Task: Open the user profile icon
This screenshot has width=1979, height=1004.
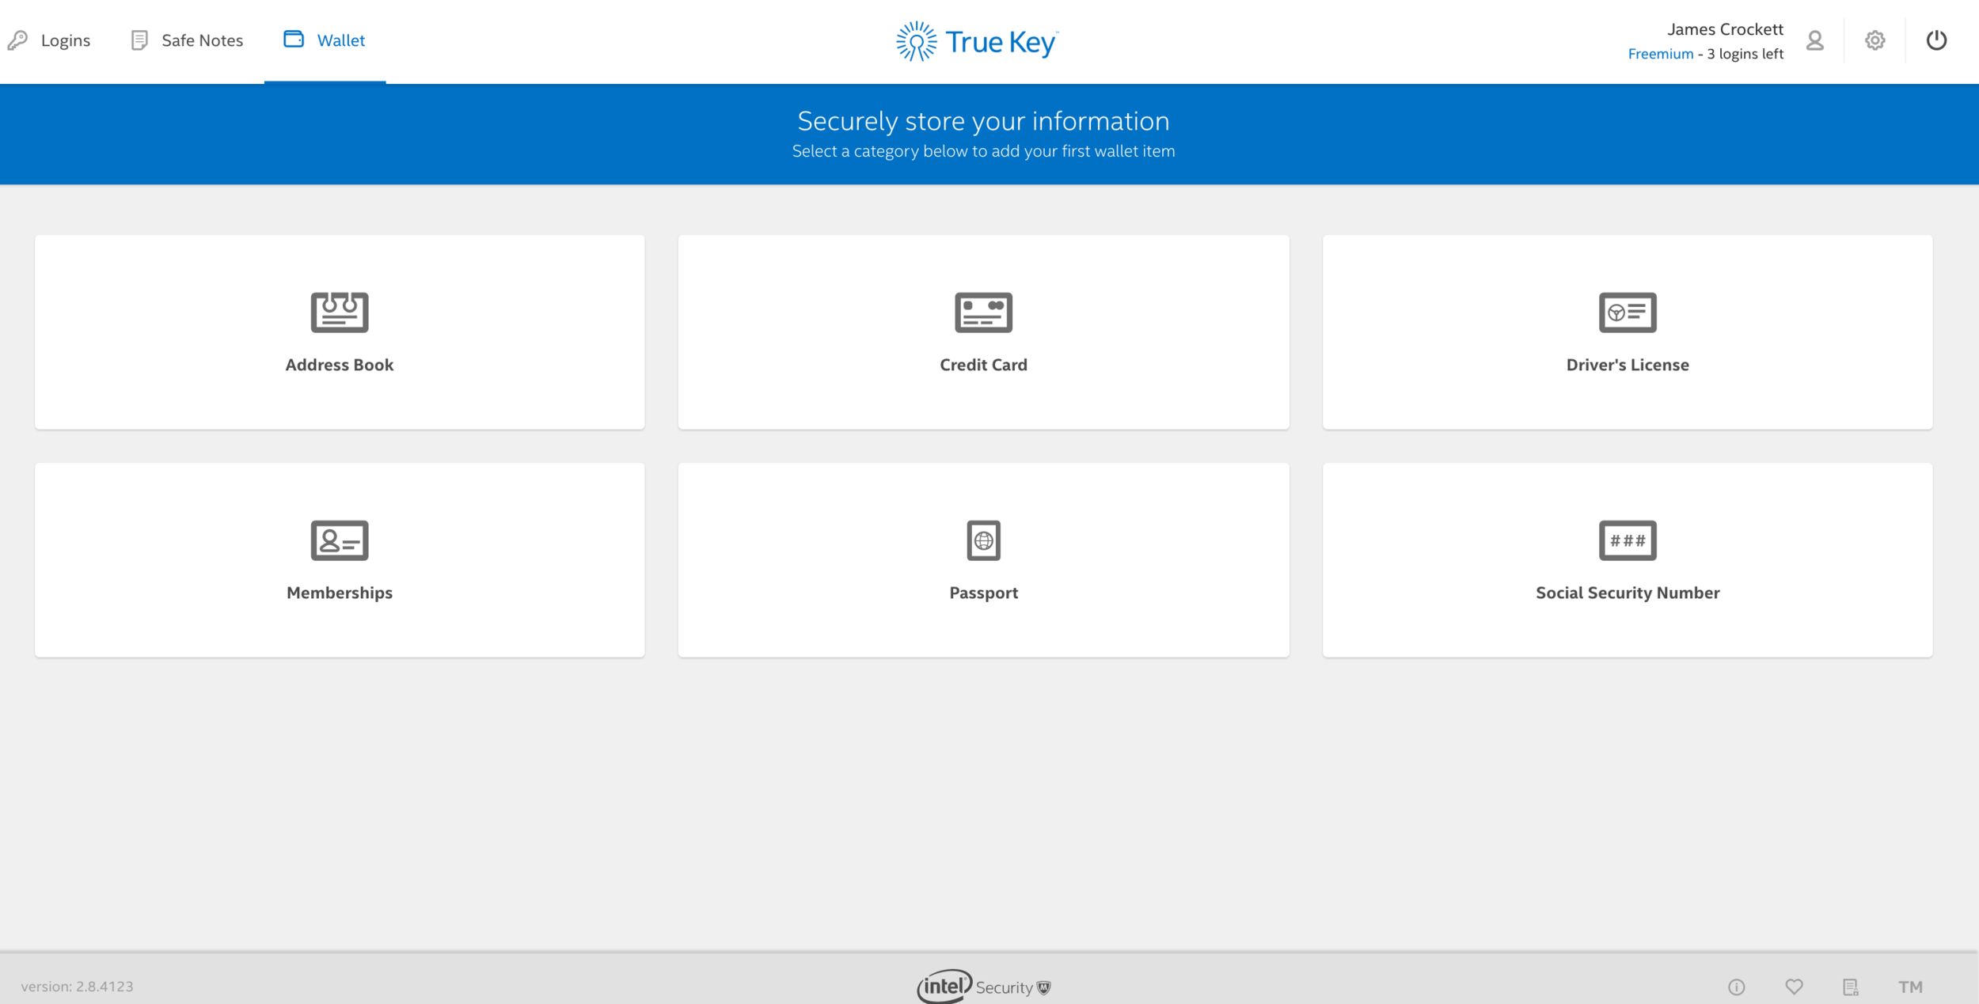Action: coord(1814,40)
